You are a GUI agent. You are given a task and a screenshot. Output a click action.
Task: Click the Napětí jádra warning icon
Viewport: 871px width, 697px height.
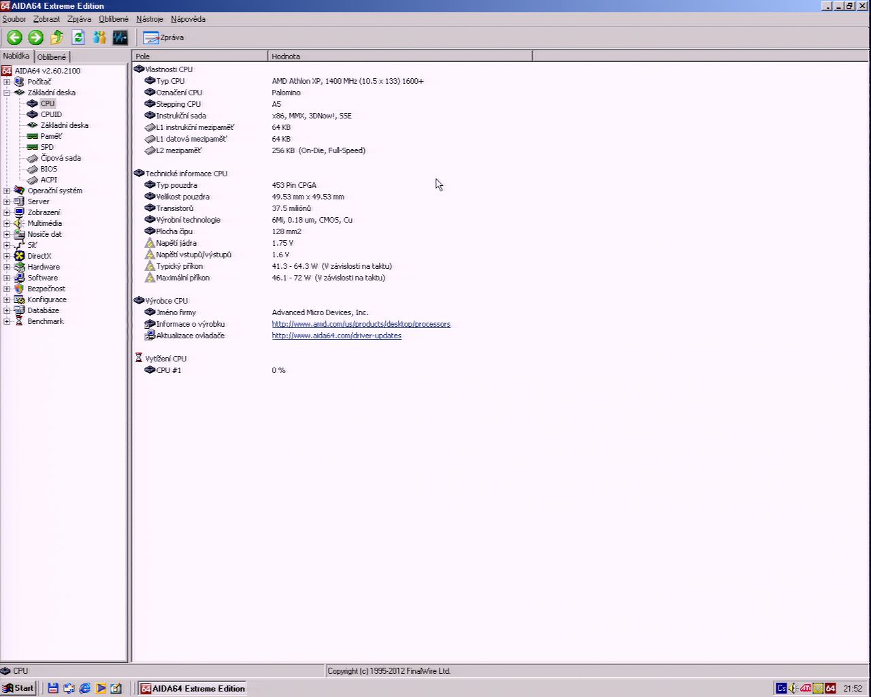pyautogui.click(x=150, y=243)
